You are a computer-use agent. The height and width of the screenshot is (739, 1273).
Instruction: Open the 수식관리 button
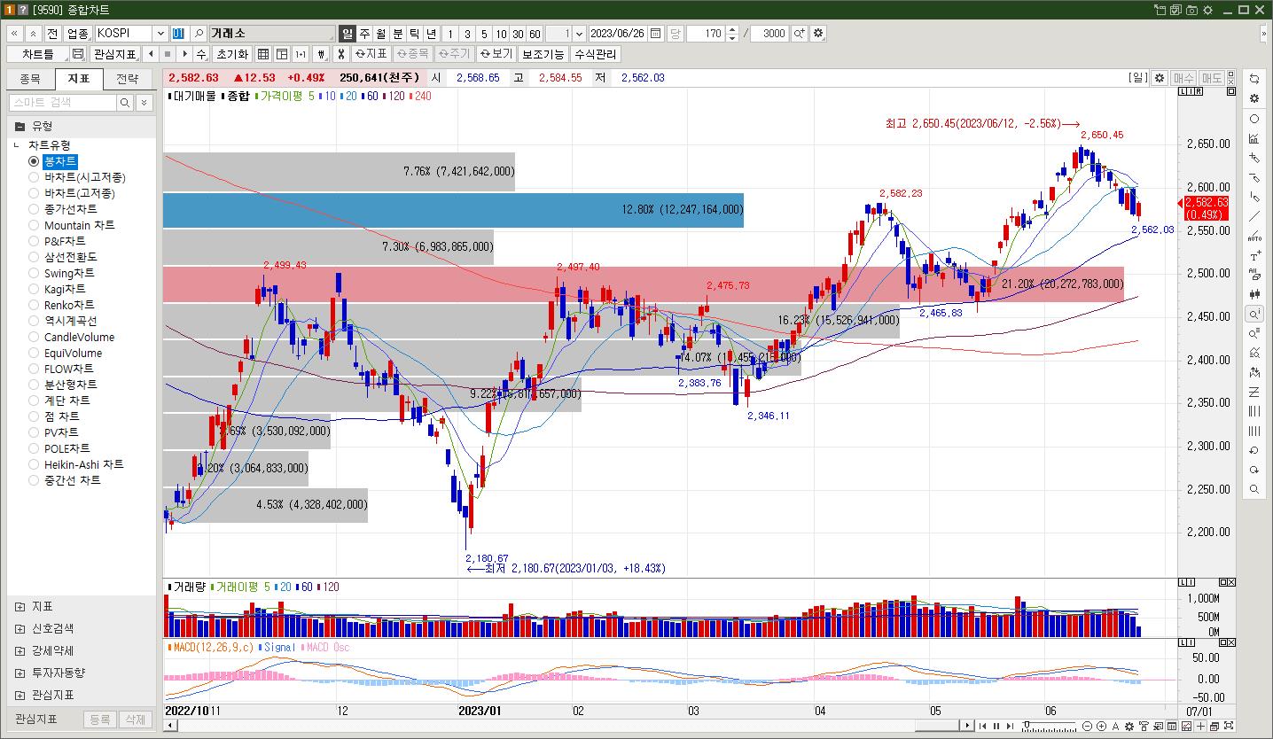coord(596,54)
